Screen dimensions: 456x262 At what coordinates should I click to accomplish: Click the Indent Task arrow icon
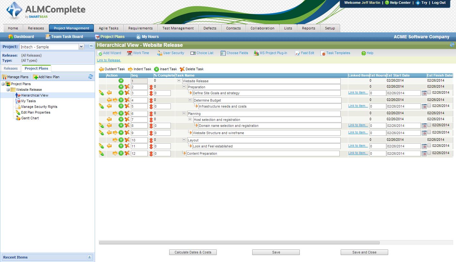click(130, 69)
